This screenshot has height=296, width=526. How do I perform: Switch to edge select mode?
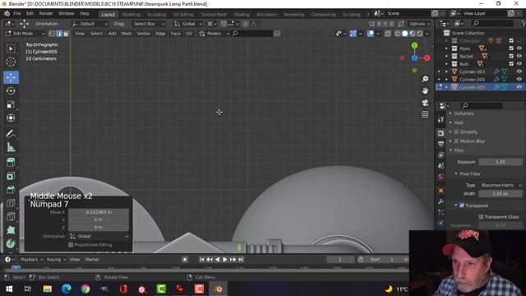point(59,34)
